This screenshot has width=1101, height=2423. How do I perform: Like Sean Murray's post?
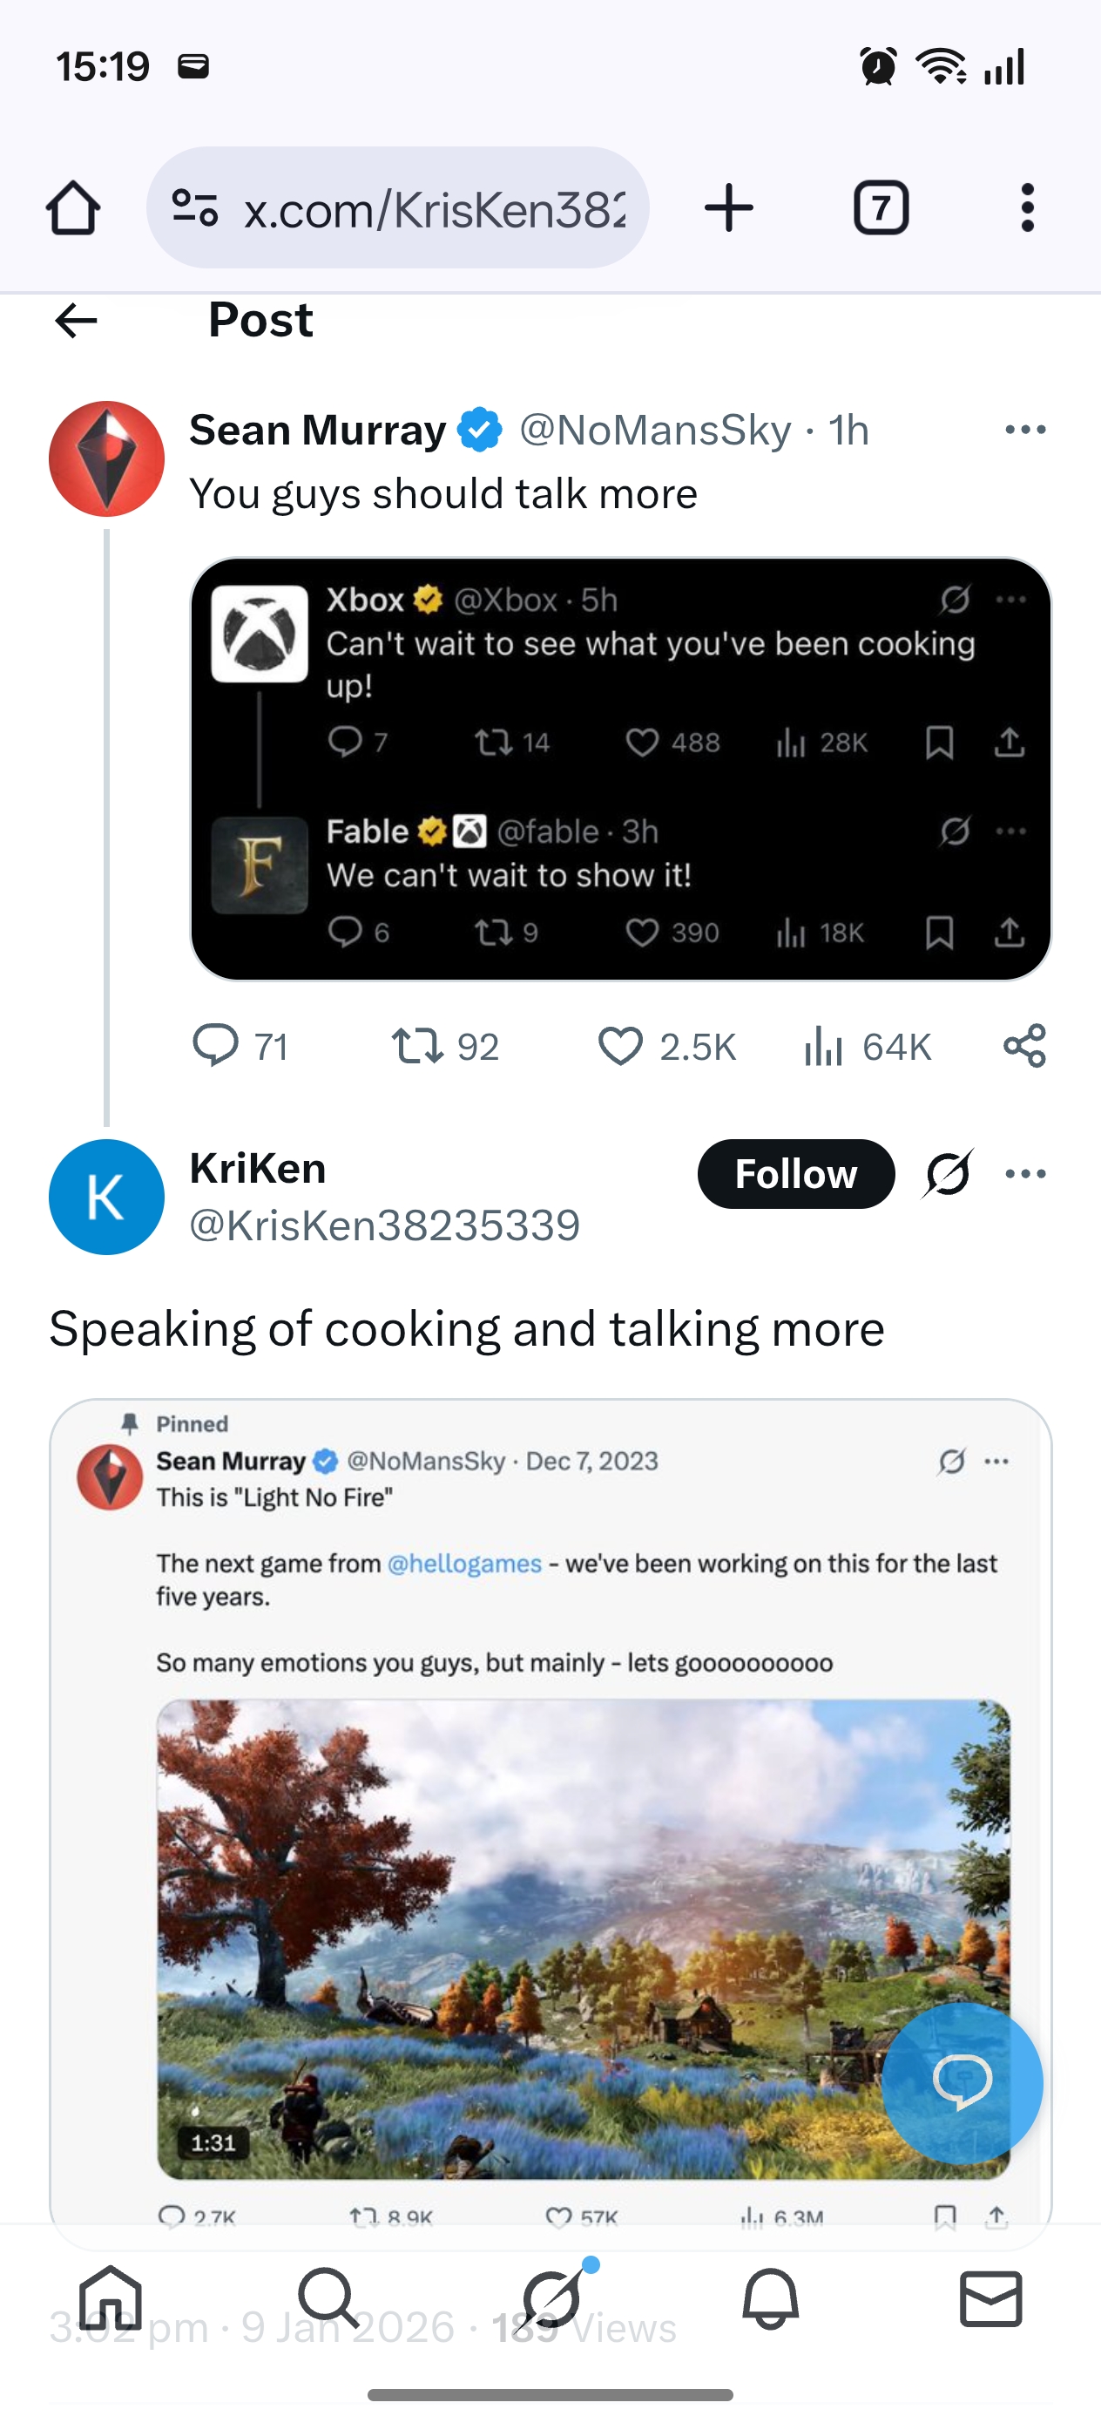620,1046
